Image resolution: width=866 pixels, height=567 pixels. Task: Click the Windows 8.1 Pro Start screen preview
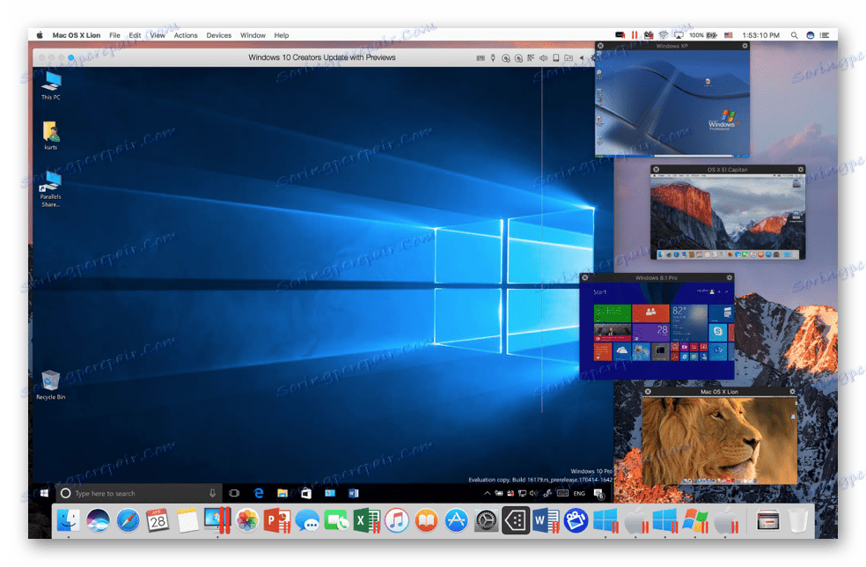click(x=657, y=330)
